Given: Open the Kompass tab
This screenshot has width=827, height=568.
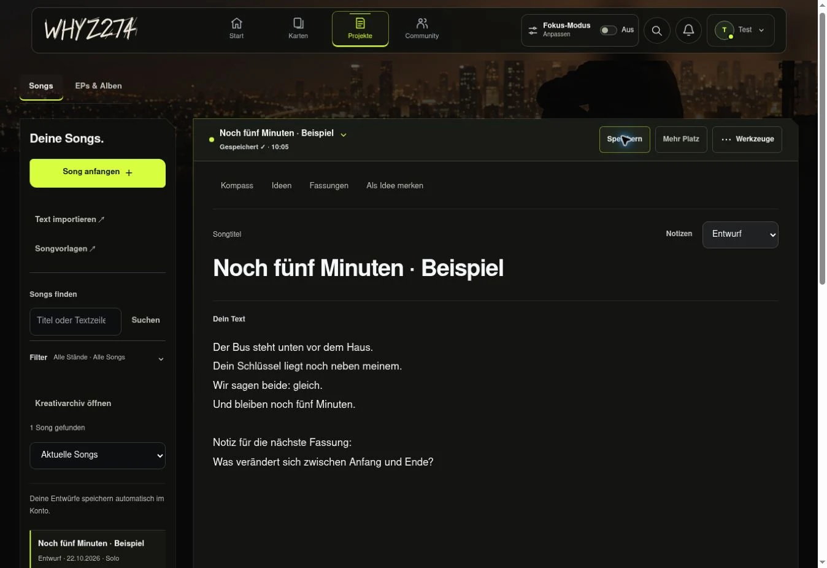Looking at the screenshot, I should (x=237, y=186).
